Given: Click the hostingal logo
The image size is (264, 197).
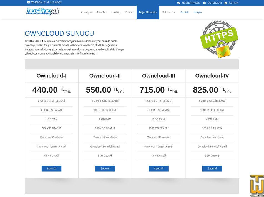Looking at the screenshot, I should [x=43, y=11].
